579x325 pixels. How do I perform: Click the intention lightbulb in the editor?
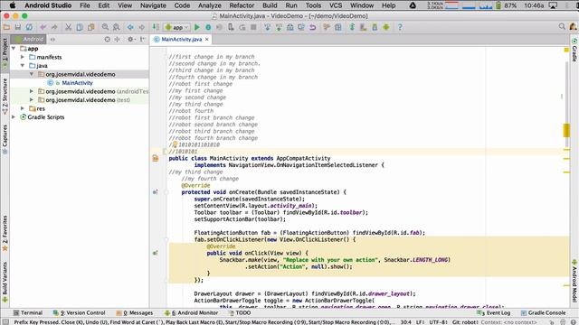pos(175,144)
